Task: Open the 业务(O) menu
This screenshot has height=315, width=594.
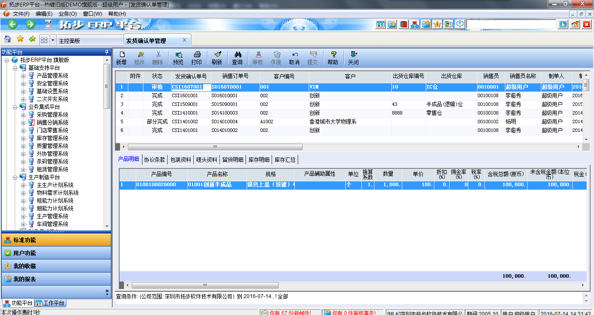Action: 67,14
